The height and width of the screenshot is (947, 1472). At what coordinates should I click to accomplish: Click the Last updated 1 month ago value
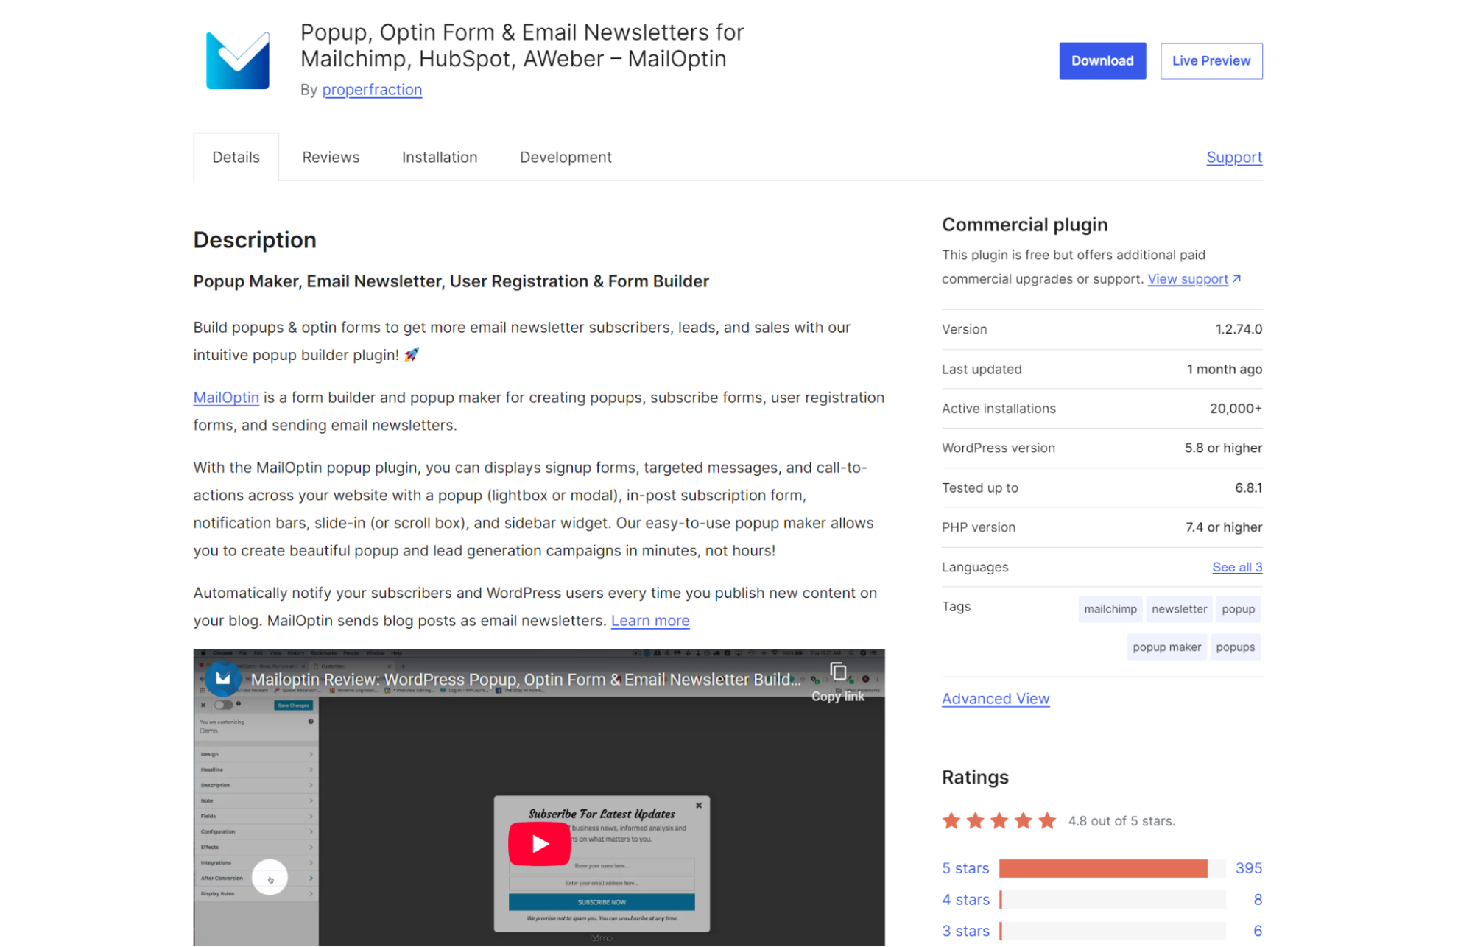1224,369
